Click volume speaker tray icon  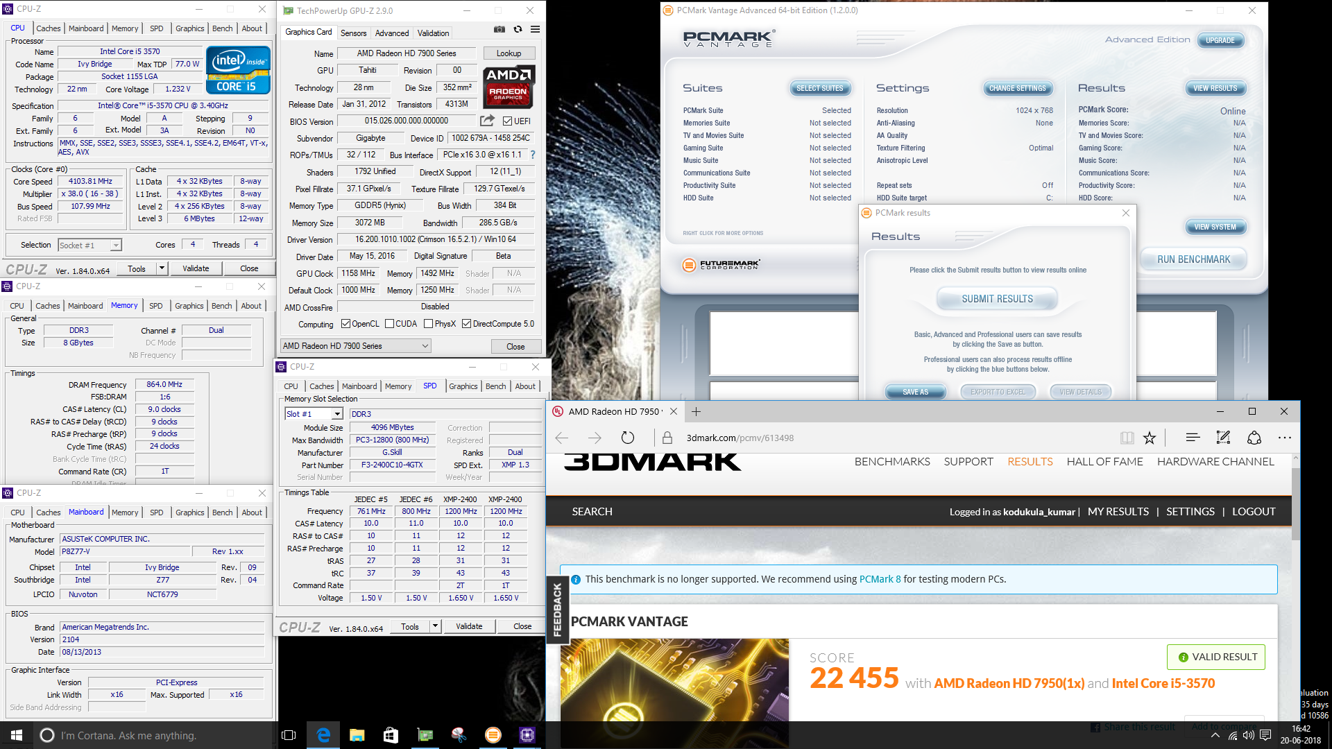(1249, 735)
